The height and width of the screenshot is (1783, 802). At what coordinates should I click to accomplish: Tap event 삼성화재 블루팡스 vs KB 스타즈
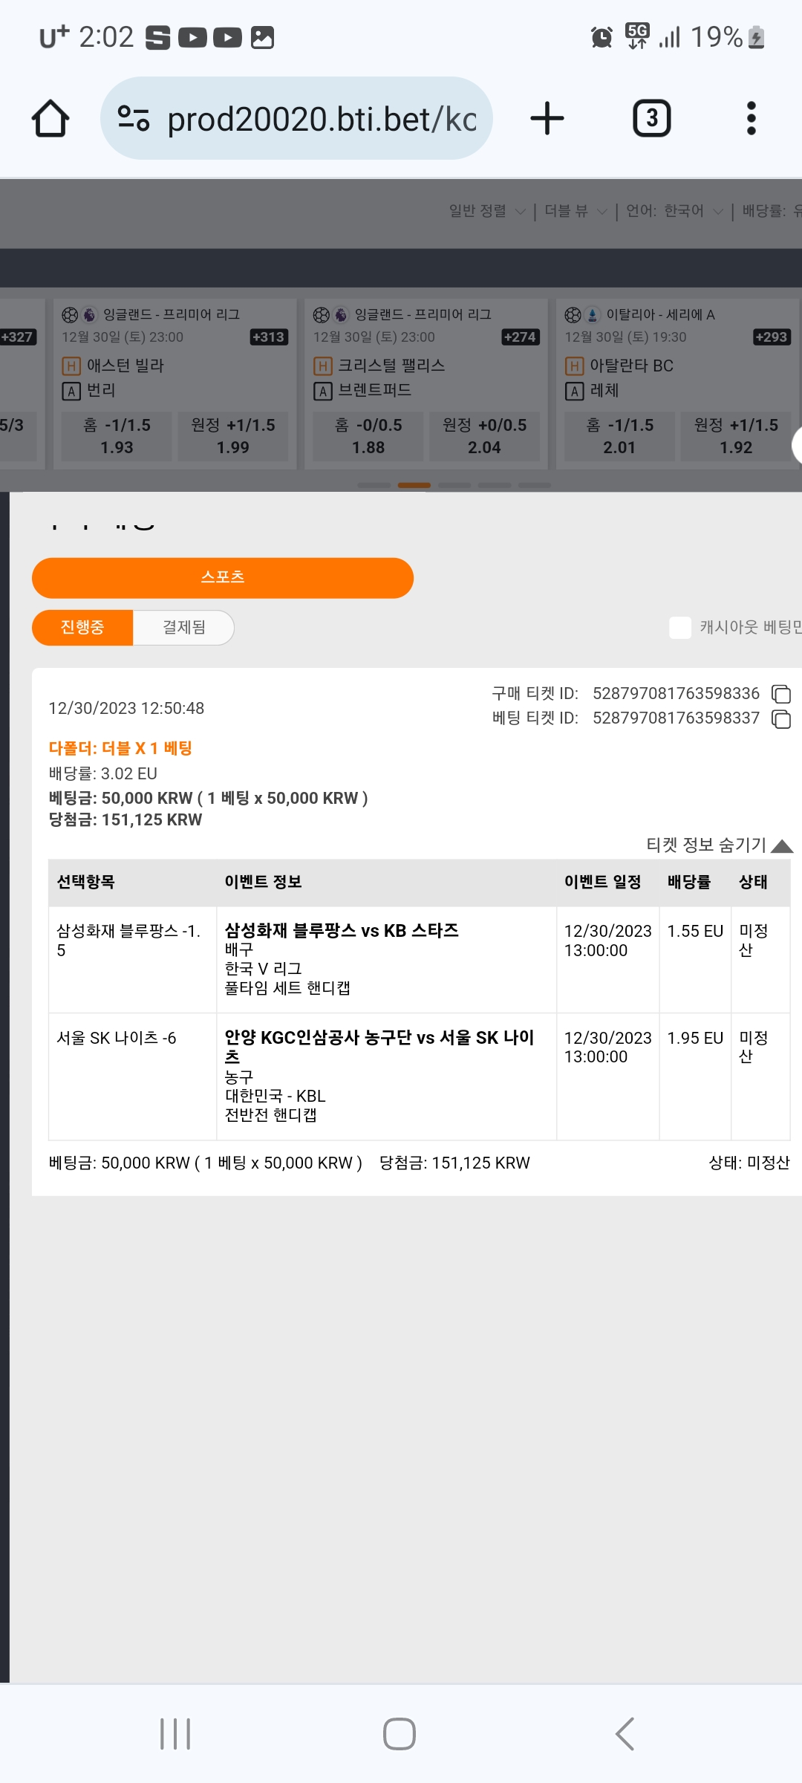(342, 931)
